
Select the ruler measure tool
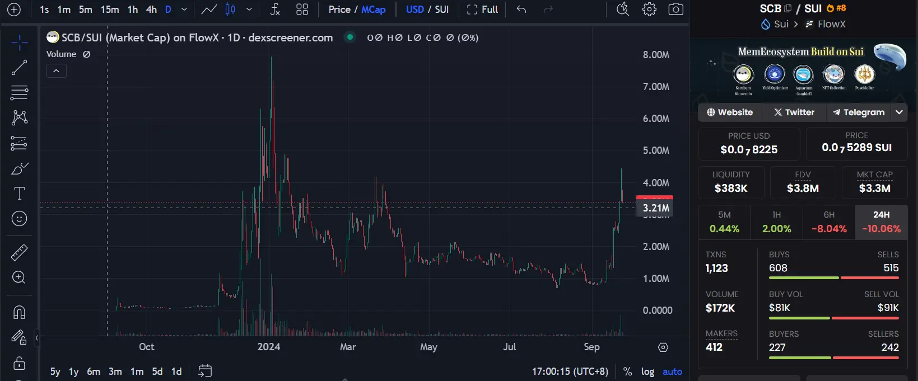coord(19,253)
